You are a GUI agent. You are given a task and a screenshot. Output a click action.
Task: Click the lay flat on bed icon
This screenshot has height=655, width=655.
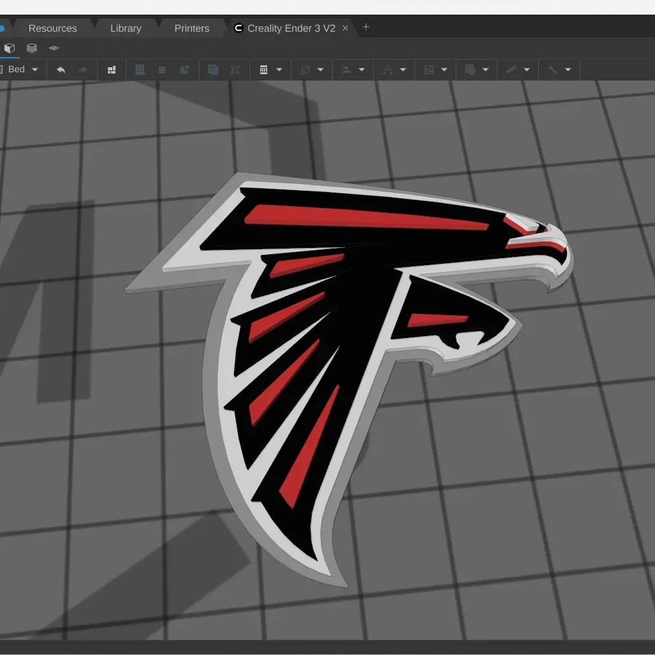click(140, 70)
